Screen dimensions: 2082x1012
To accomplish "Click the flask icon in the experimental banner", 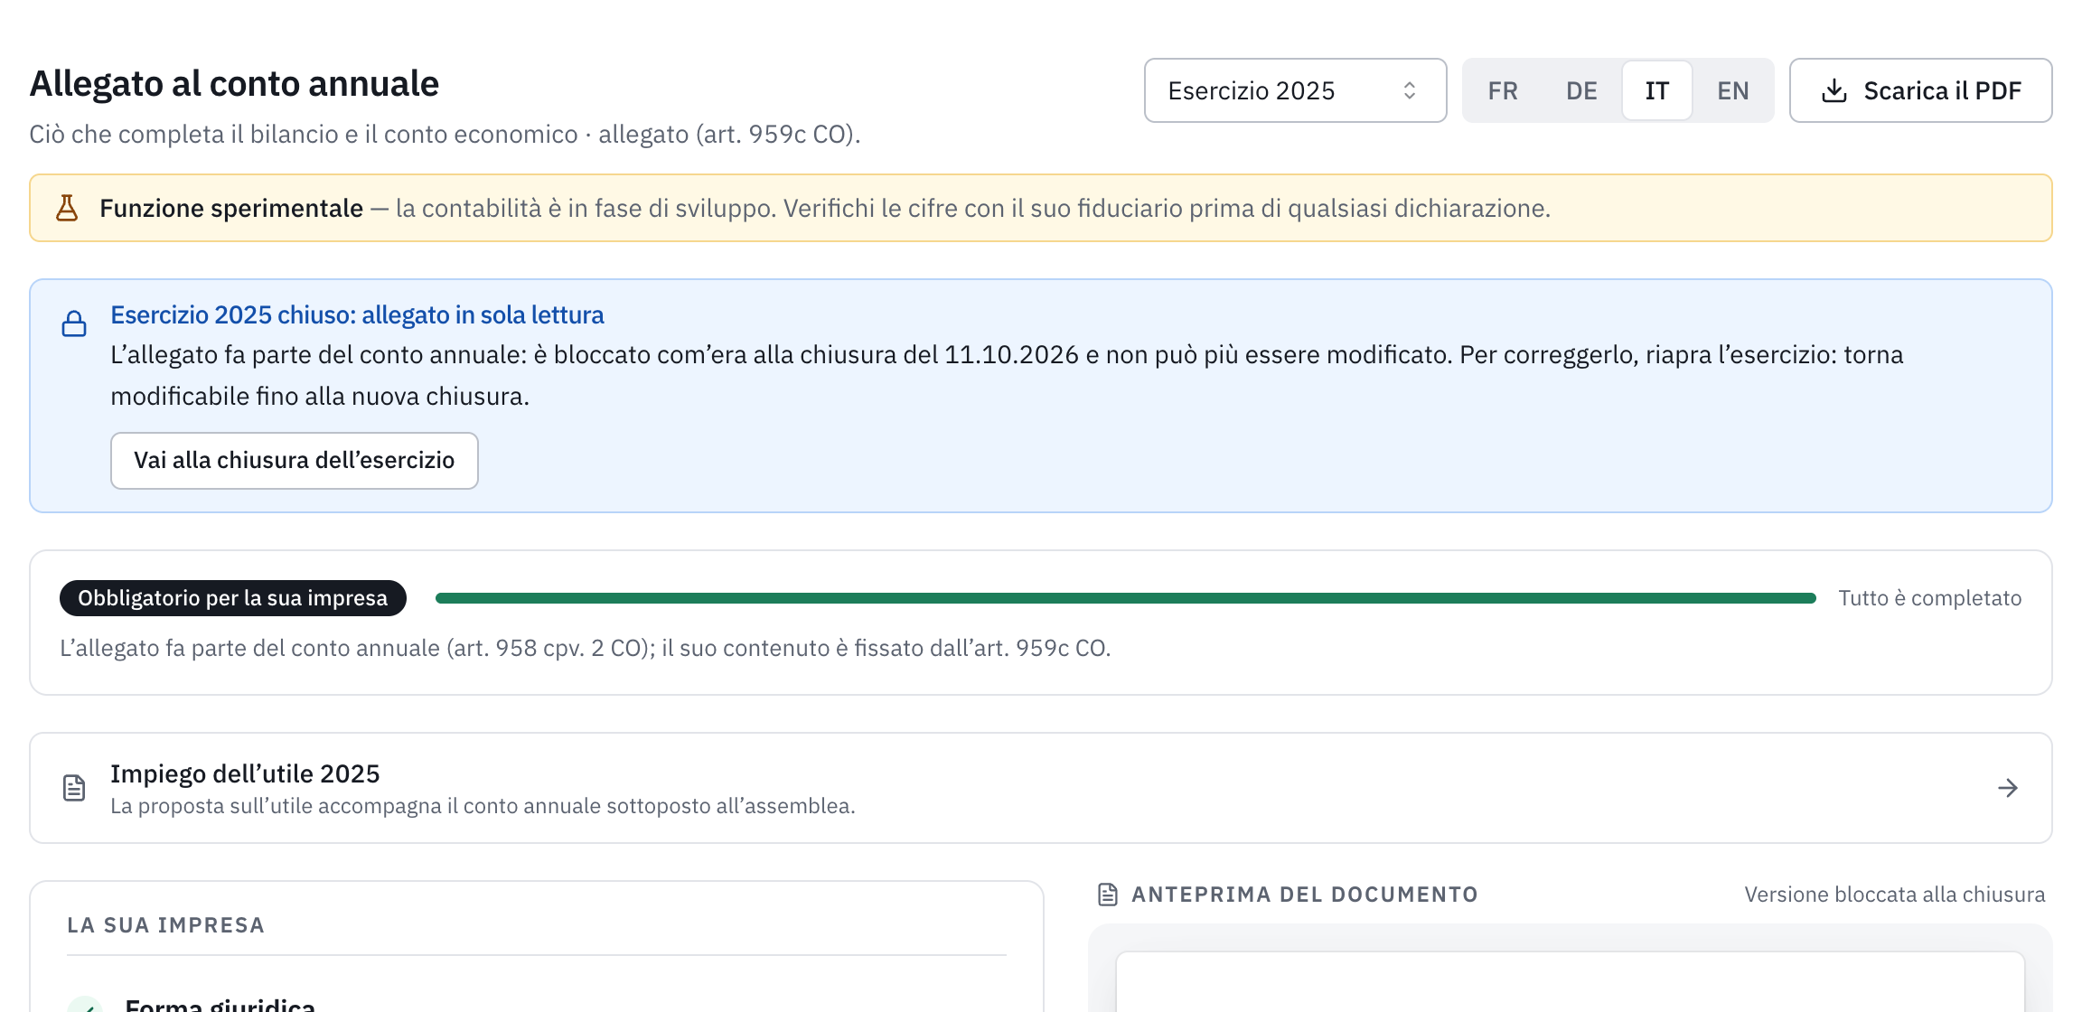I will pyautogui.click(x=67, y=208).
